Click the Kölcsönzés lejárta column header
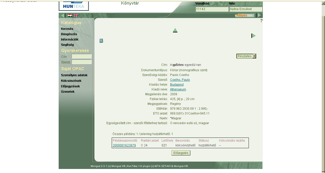 tap(232, 141)
